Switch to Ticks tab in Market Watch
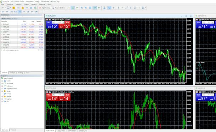This screenshot has width=216, height=132. (x=28, y=73)
